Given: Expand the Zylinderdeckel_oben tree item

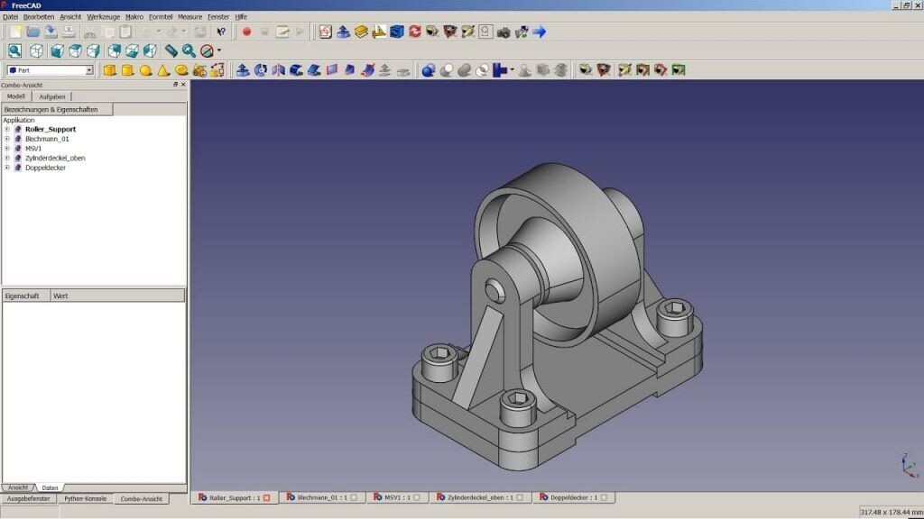Looking at the screenshot, I should [6, 158].
